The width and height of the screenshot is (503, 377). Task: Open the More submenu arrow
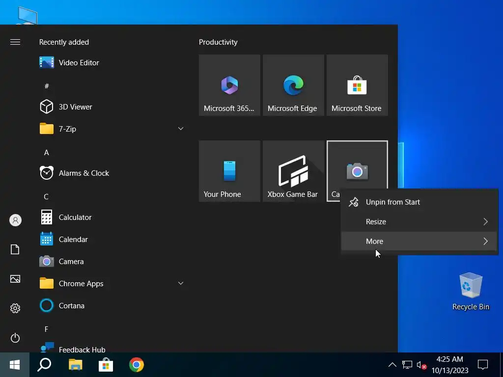click(486, 241)
